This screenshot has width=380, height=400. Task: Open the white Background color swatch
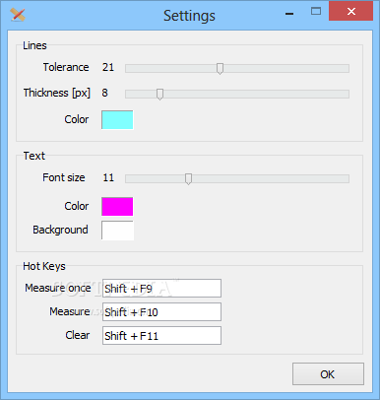117,231
